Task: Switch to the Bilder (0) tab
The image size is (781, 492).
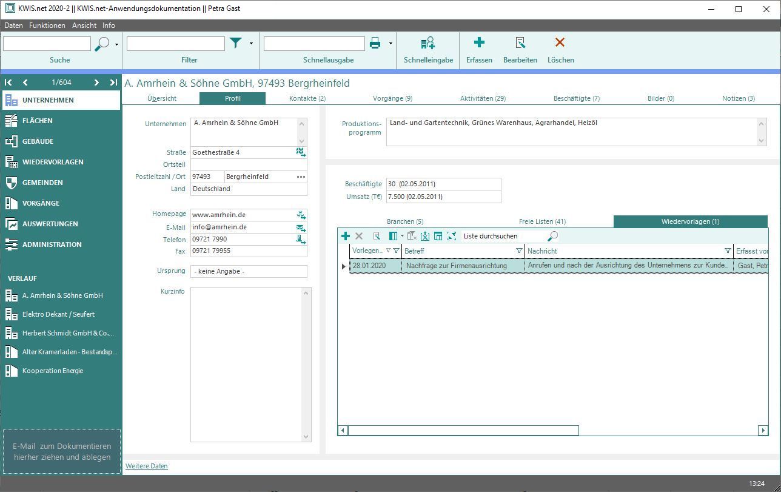Action: click(661, 98)
